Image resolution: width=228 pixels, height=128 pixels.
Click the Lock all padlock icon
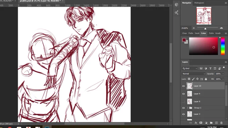(x=206, y=79)
